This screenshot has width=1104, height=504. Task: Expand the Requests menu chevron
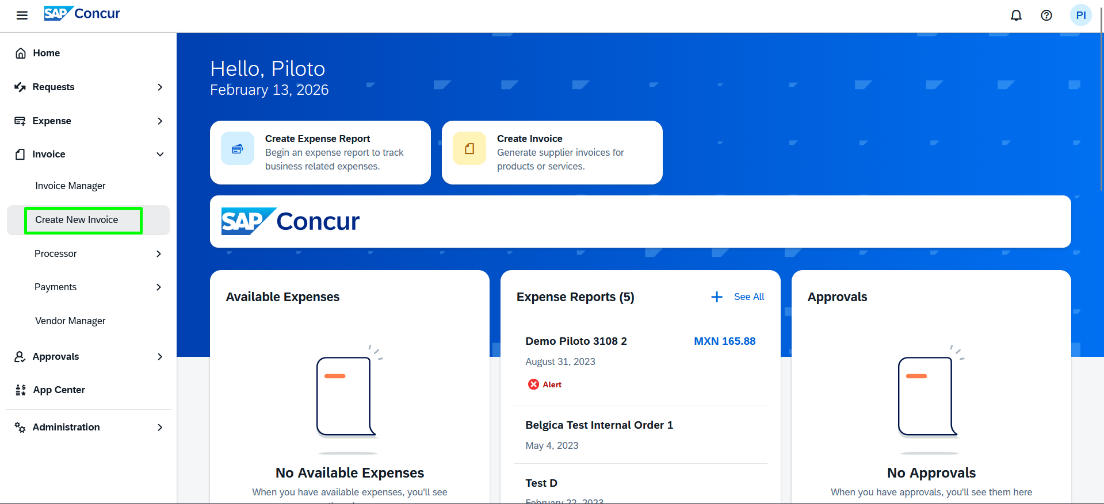[x=160, y=87]
